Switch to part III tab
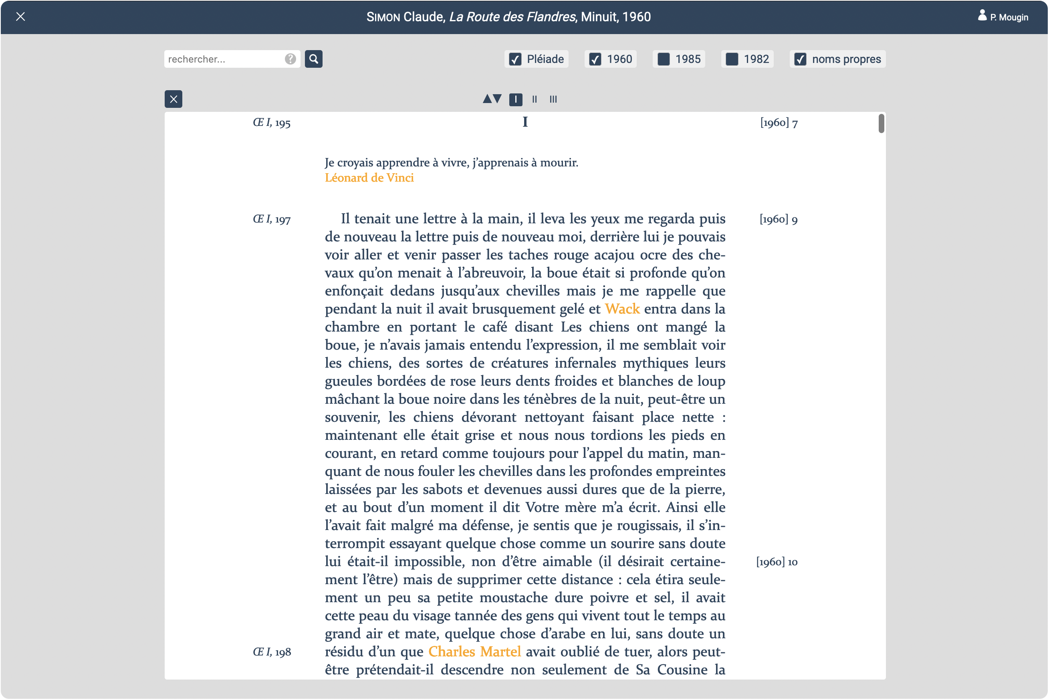This screenshot has width=1049, height=700. [x=553, y=99]
